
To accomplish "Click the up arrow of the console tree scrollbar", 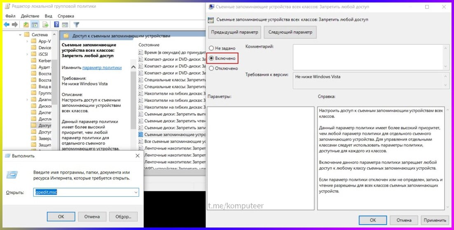I will [54, 34].
